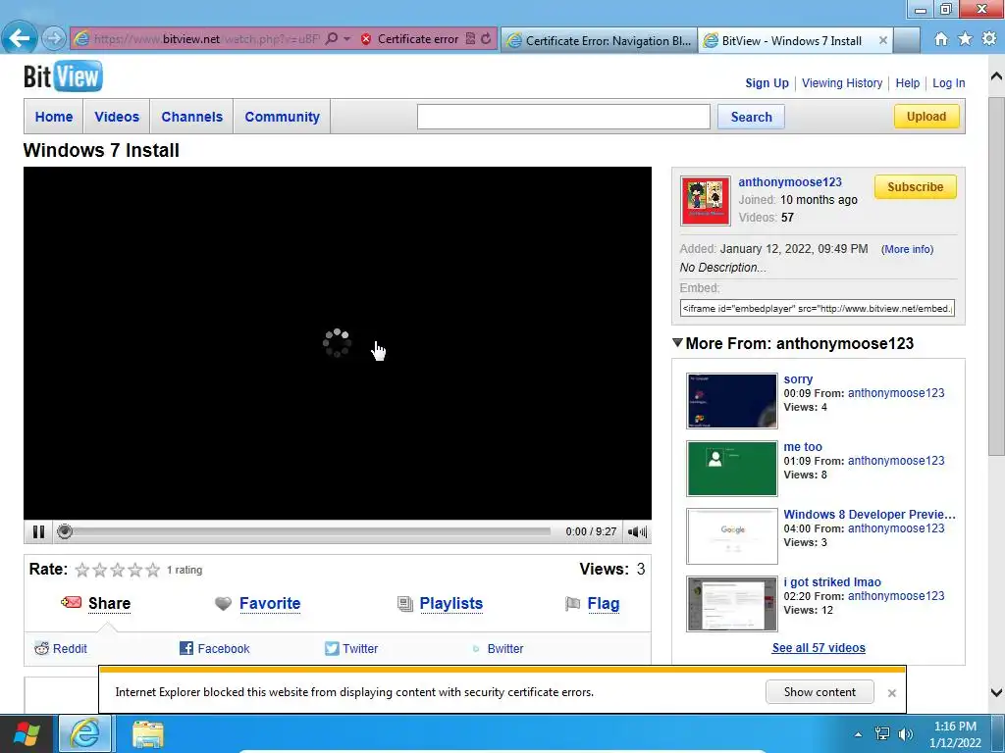1005x753 pixels.
Task: Pause the video with the pause button
Action: (38, 531)
